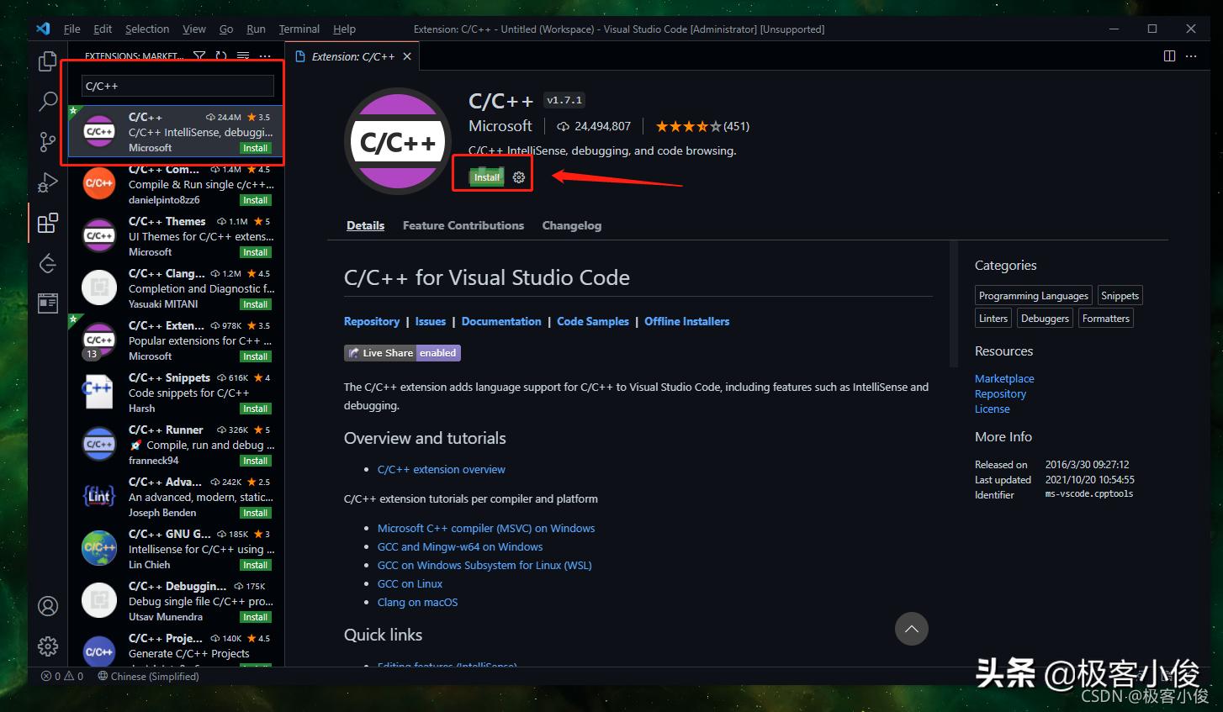The image size is (1223, 712).
Task: Open the Explorer view in activity bar
Action: 48,61
